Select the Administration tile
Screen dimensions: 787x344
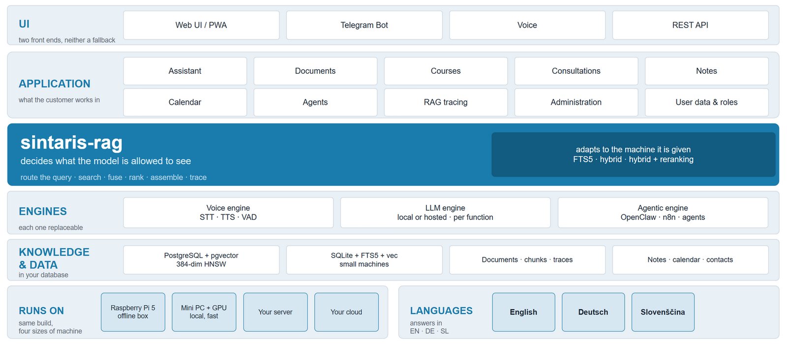(576, 102)
